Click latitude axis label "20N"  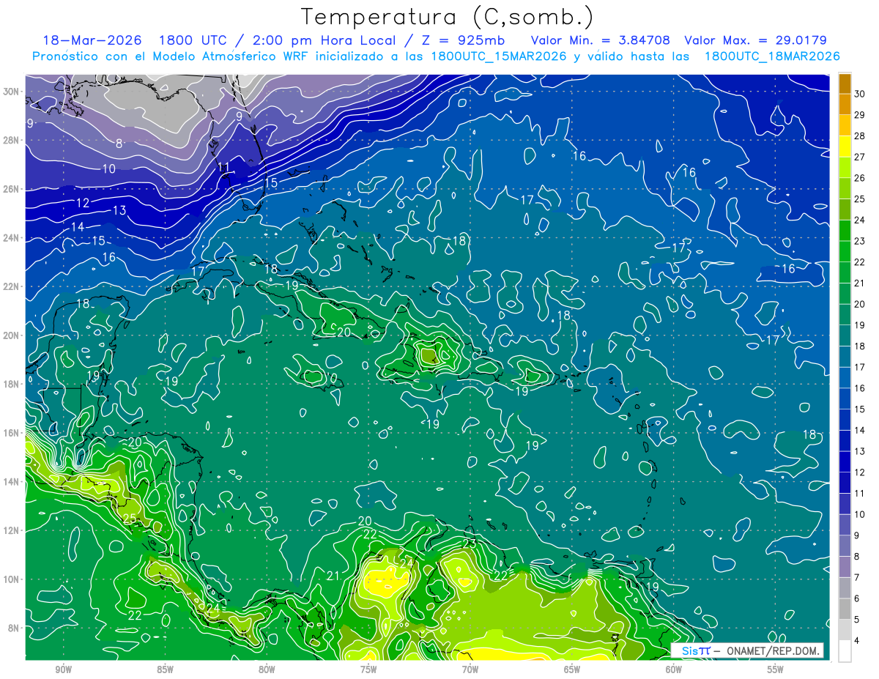point(11,335)
